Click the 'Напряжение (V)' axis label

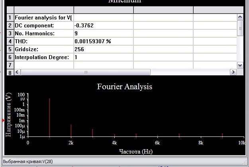8,115
